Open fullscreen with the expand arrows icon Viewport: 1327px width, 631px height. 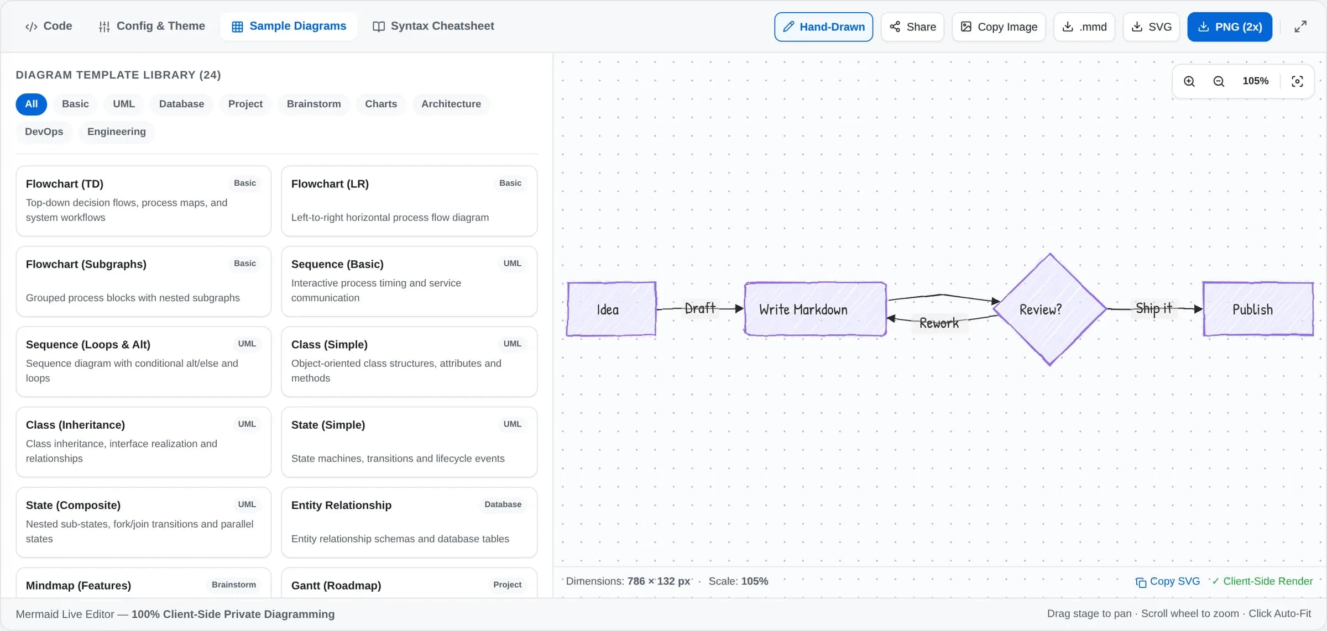point(1300,27)
